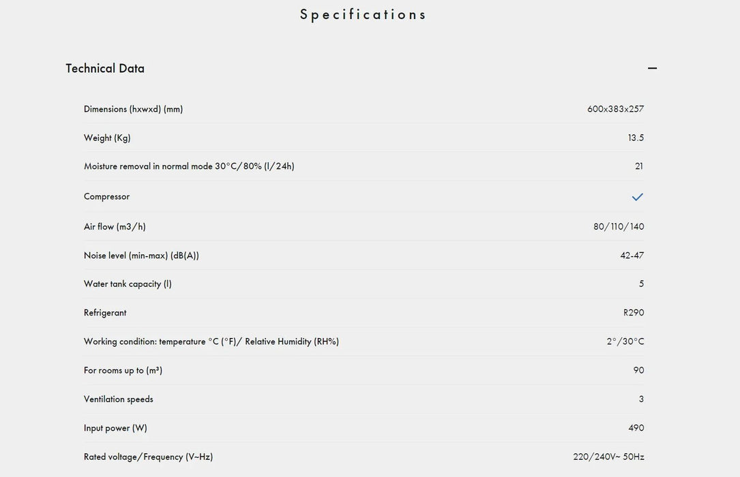Select the Weight (Kg) row label
The height and width of the screenshot is (477, 740).
(107, 138)
